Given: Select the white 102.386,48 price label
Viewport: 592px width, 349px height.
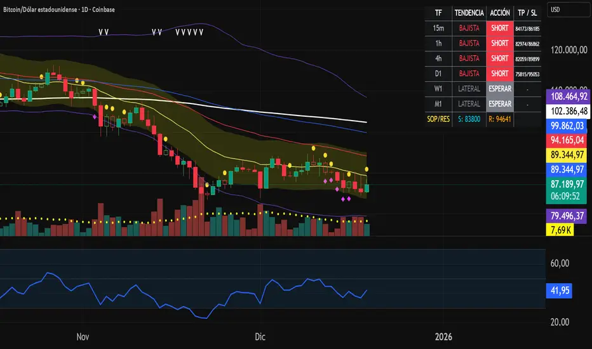Looking at the screenshot, I should tap(568, 111).
